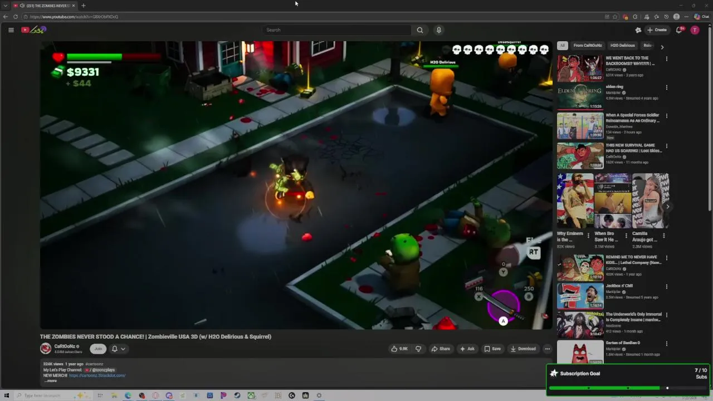
Task: Click the search magnifier button
Action: pyautogui.click(x=419, y=30)
